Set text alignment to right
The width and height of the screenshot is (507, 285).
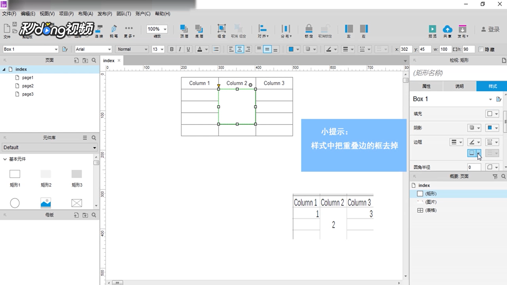[x=248, y=49]
